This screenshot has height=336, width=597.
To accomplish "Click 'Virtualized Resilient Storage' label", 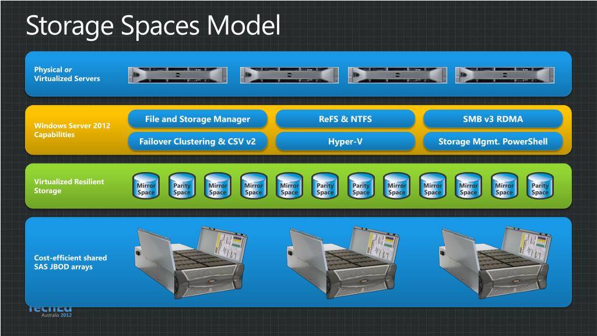I will [x=69, y=186].
